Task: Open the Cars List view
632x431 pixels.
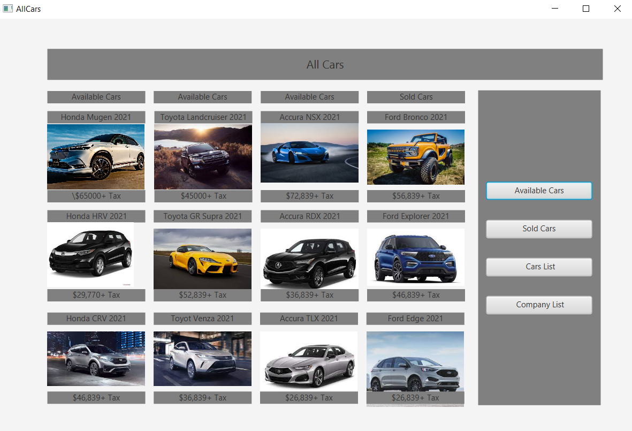Action: coord(539,267)
